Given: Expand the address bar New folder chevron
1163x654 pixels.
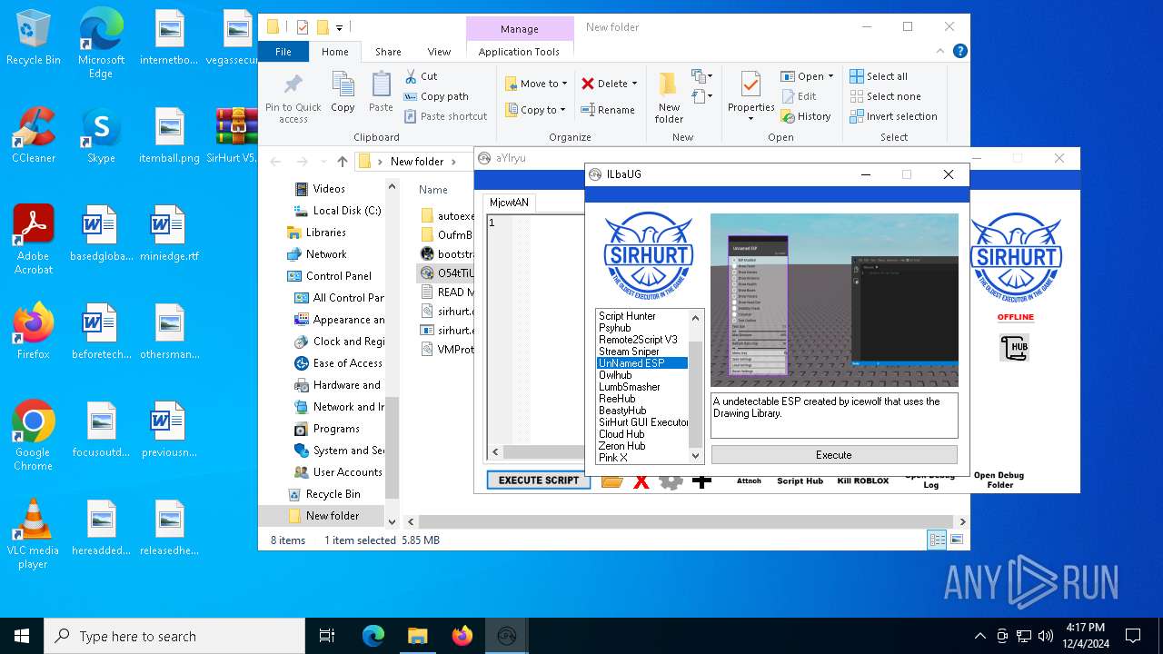Looking at the screenshot, I should [x=454, y=162].
